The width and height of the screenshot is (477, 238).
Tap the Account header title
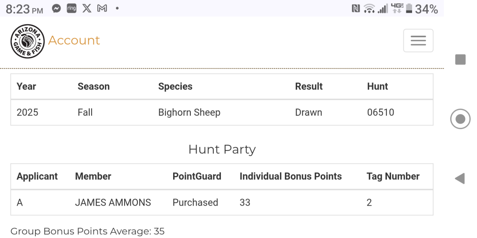74,40
